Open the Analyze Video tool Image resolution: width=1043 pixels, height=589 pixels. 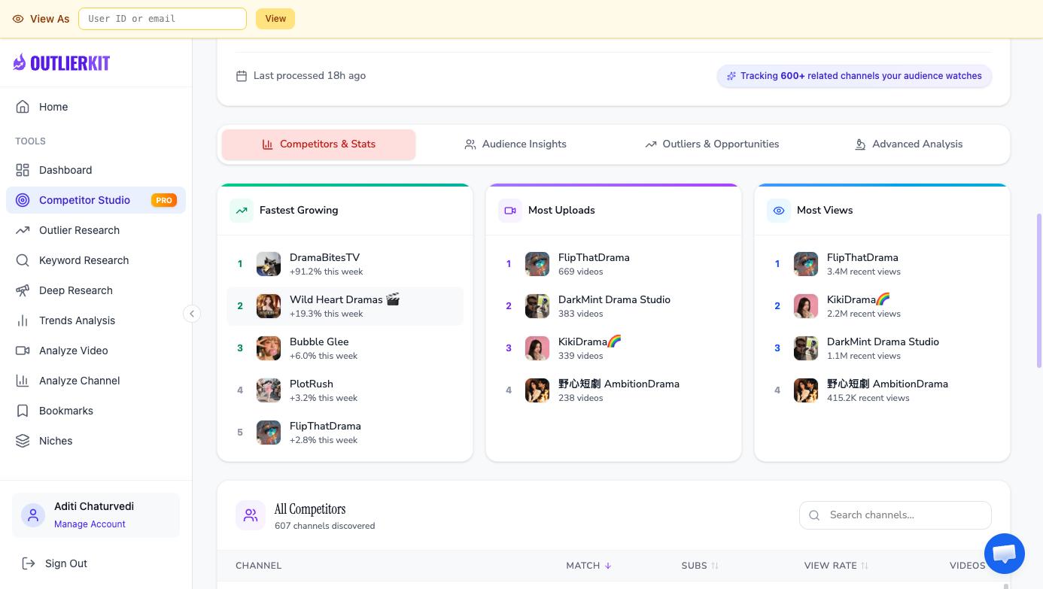73,351
